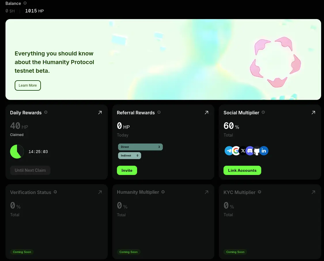The height and width of the screenshot is (261, 324).
Task: Click the GitHub social icon
Action: pos(257,151)
